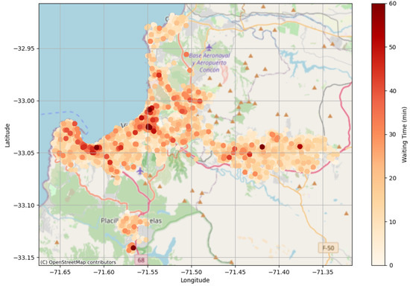Select the F-50 road shield
Image resolution: width=410 pixels, height=286 pixels.
click(x=328, y=248)
